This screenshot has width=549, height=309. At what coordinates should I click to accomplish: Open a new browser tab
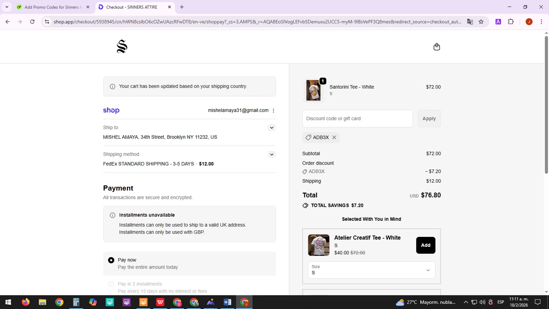182,7
